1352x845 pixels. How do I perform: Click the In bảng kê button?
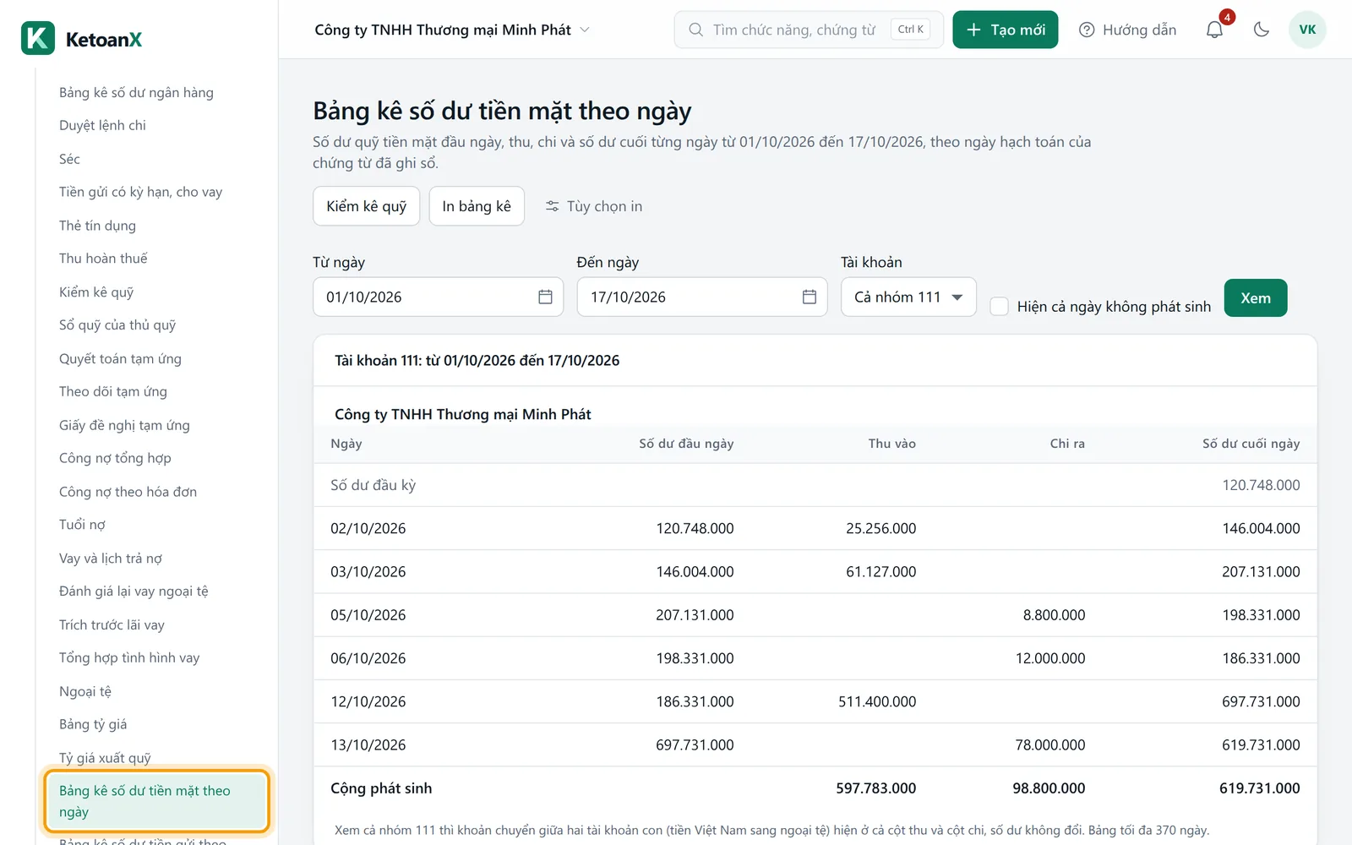point(477,206)
